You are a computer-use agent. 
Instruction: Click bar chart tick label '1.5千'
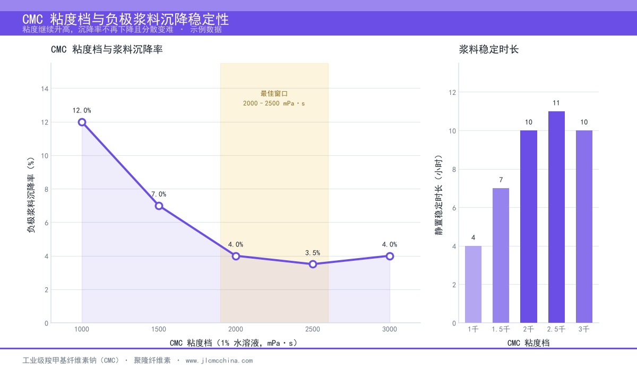coord(501,329)
